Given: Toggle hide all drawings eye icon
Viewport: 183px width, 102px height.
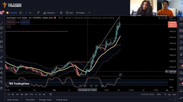Looking at the screenshot, I should click(x=1, y=82).
